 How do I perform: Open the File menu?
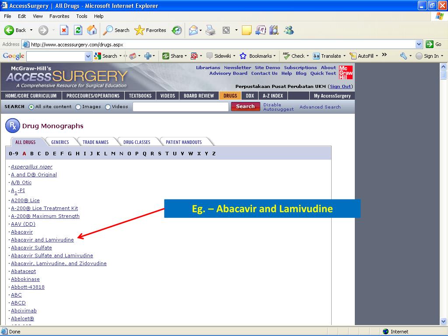pos(7,16)
